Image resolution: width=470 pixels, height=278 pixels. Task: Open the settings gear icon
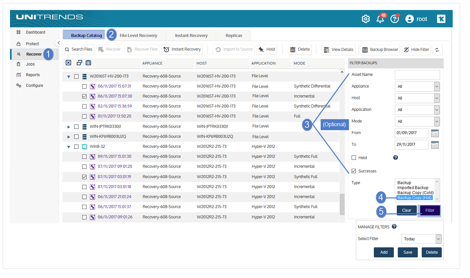[x=366, y=19]
